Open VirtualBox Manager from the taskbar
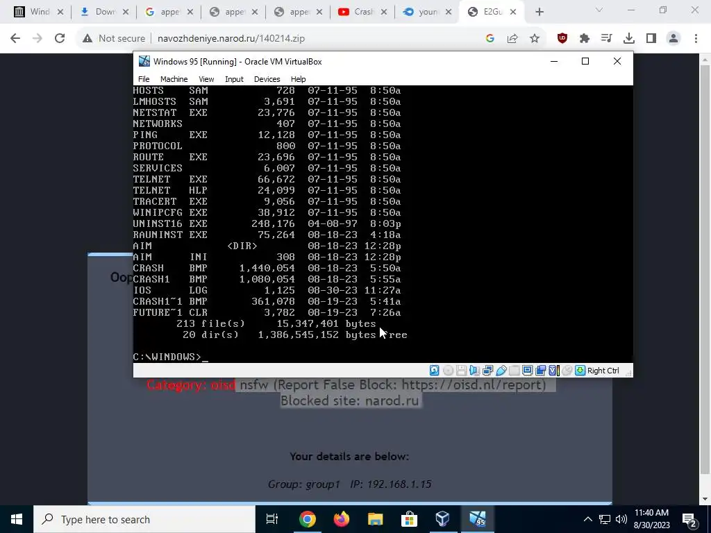This screenshot has height=533, width=711. pos(442,519)
